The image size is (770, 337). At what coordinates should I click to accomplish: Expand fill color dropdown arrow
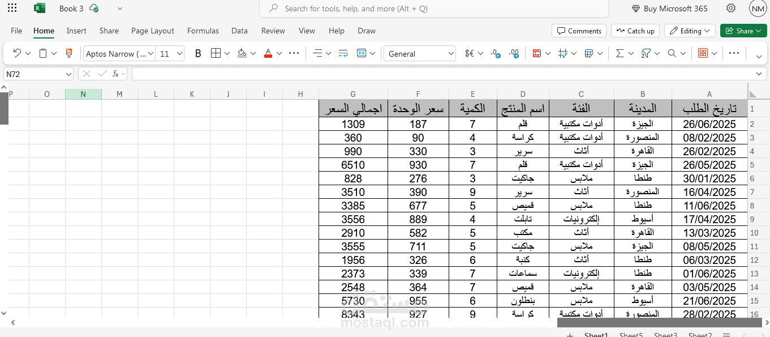point(253,53)
